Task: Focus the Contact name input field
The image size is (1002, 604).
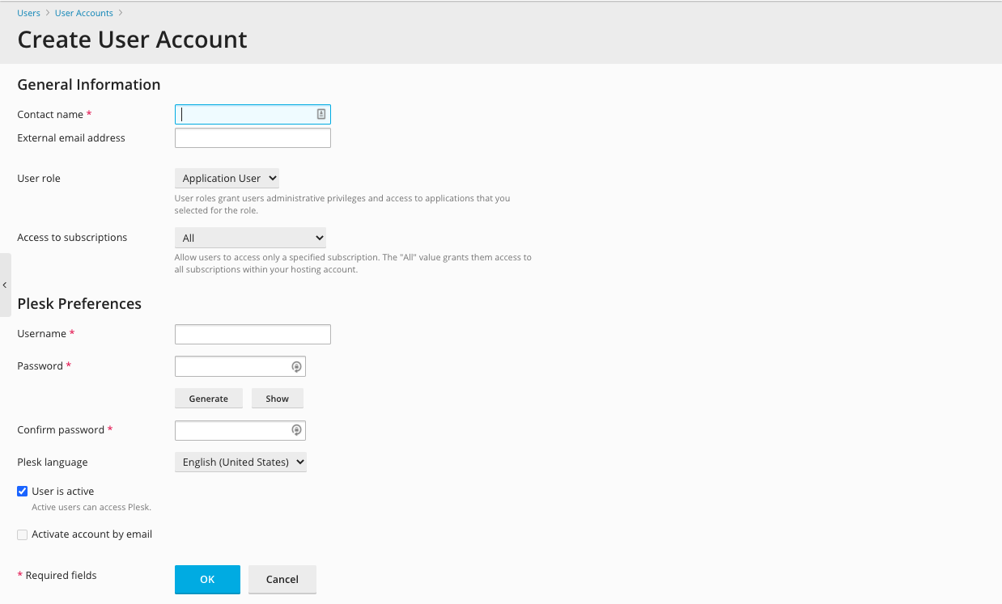Action: point(243,115)
